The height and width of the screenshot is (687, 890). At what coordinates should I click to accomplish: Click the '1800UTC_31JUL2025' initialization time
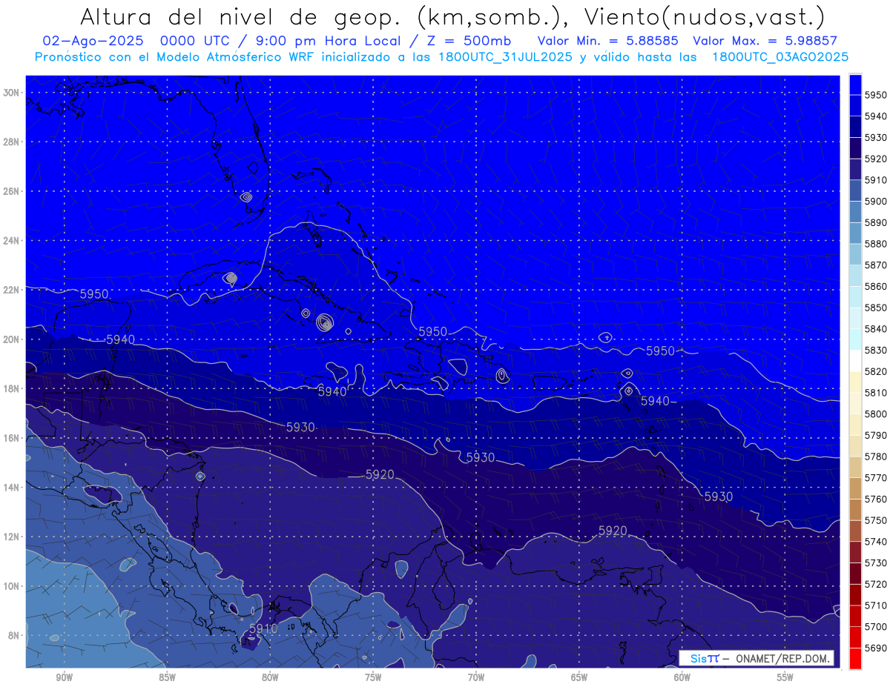(x=506, y=57)
